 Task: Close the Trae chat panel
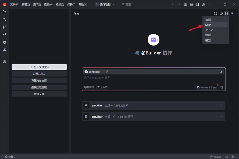point(232,13)
